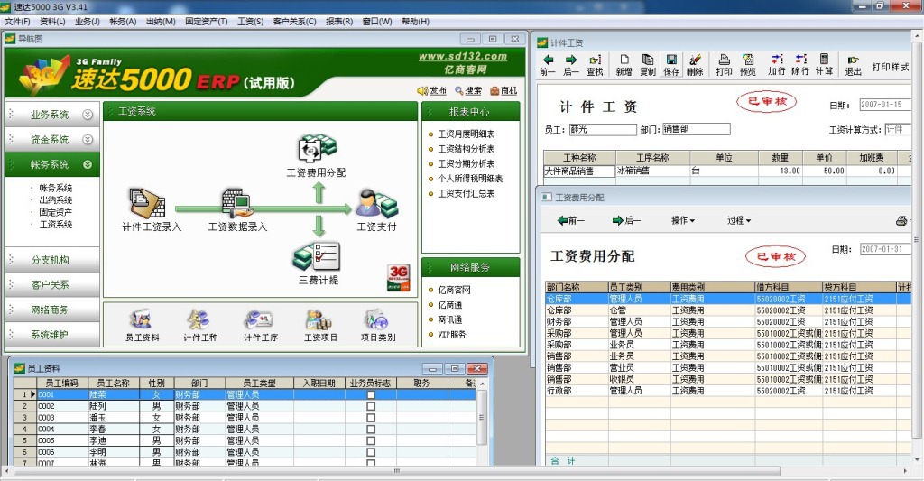The width and height of the screenshot is (924, 481).
Task: Expand 系统维护 sidebar section
Action: tap(52, 334)
